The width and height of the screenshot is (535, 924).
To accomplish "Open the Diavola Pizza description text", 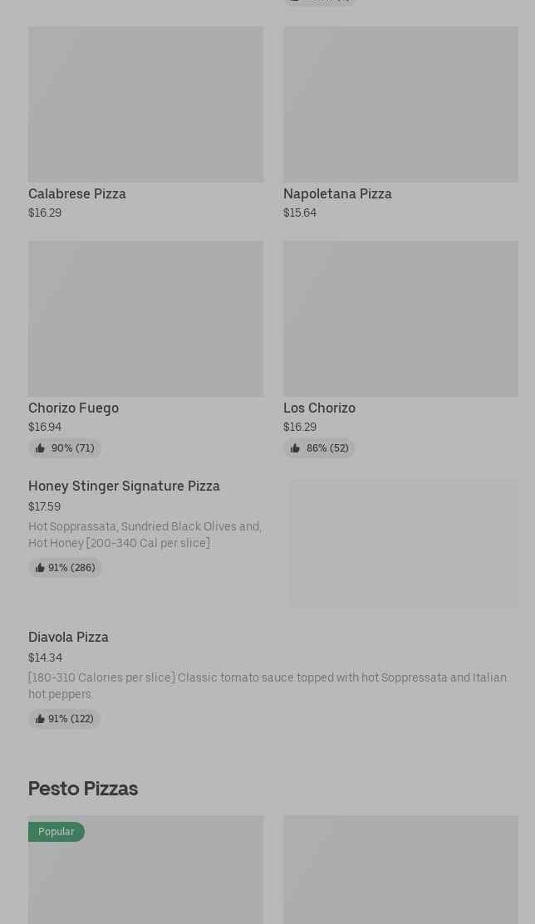I will coord(267,686).
